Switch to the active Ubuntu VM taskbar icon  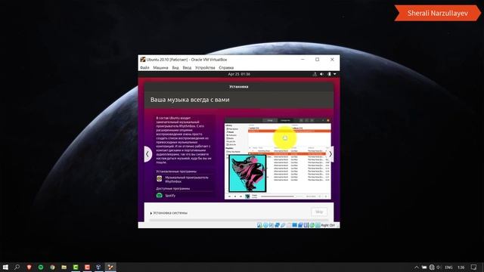(x=110, y=267)
